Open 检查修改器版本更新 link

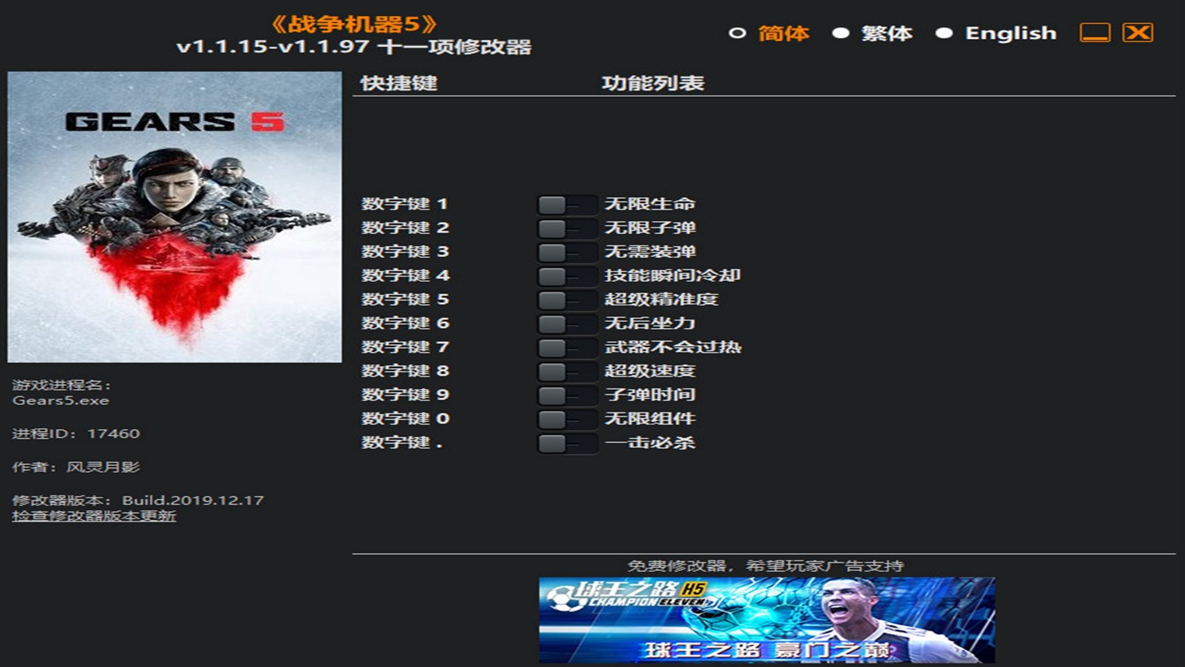(x=94, y=516)
